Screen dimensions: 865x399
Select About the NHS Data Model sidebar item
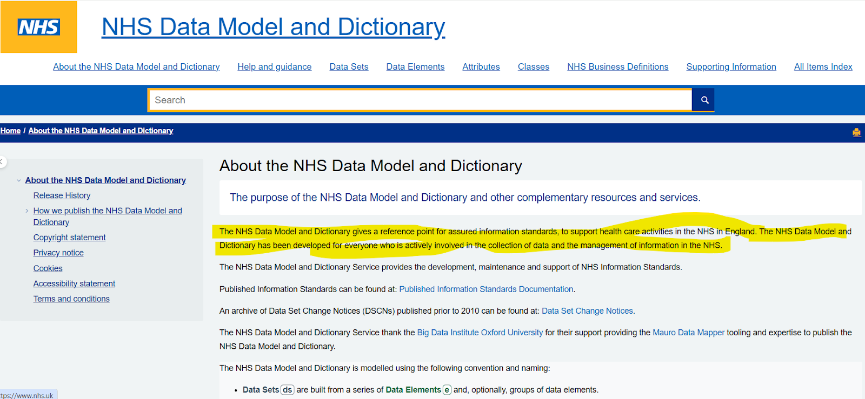[105, 180]
